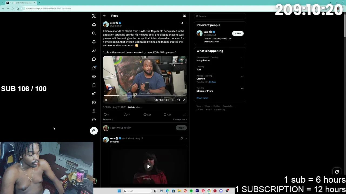Open Premiere Pro from the taskbar

pos(197,191)
